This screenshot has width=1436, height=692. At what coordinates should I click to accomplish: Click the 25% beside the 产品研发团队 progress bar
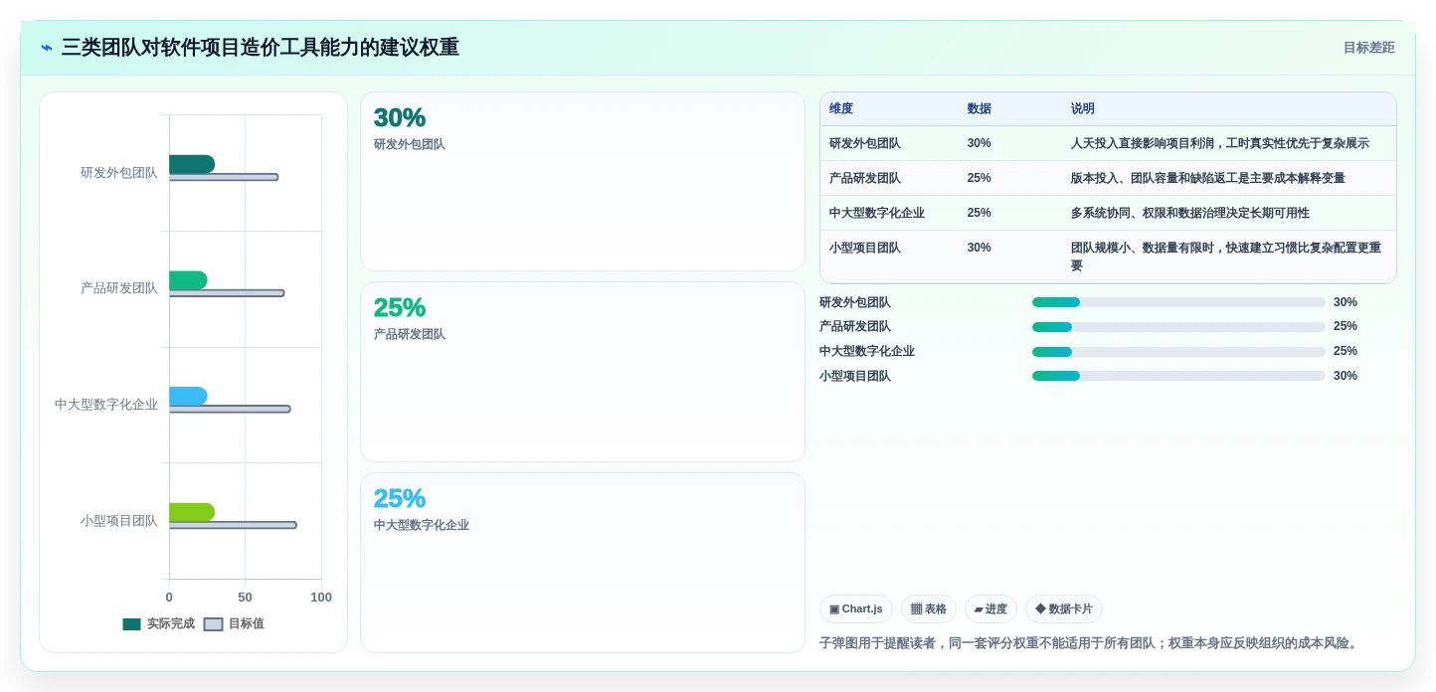pos(1346,326)
